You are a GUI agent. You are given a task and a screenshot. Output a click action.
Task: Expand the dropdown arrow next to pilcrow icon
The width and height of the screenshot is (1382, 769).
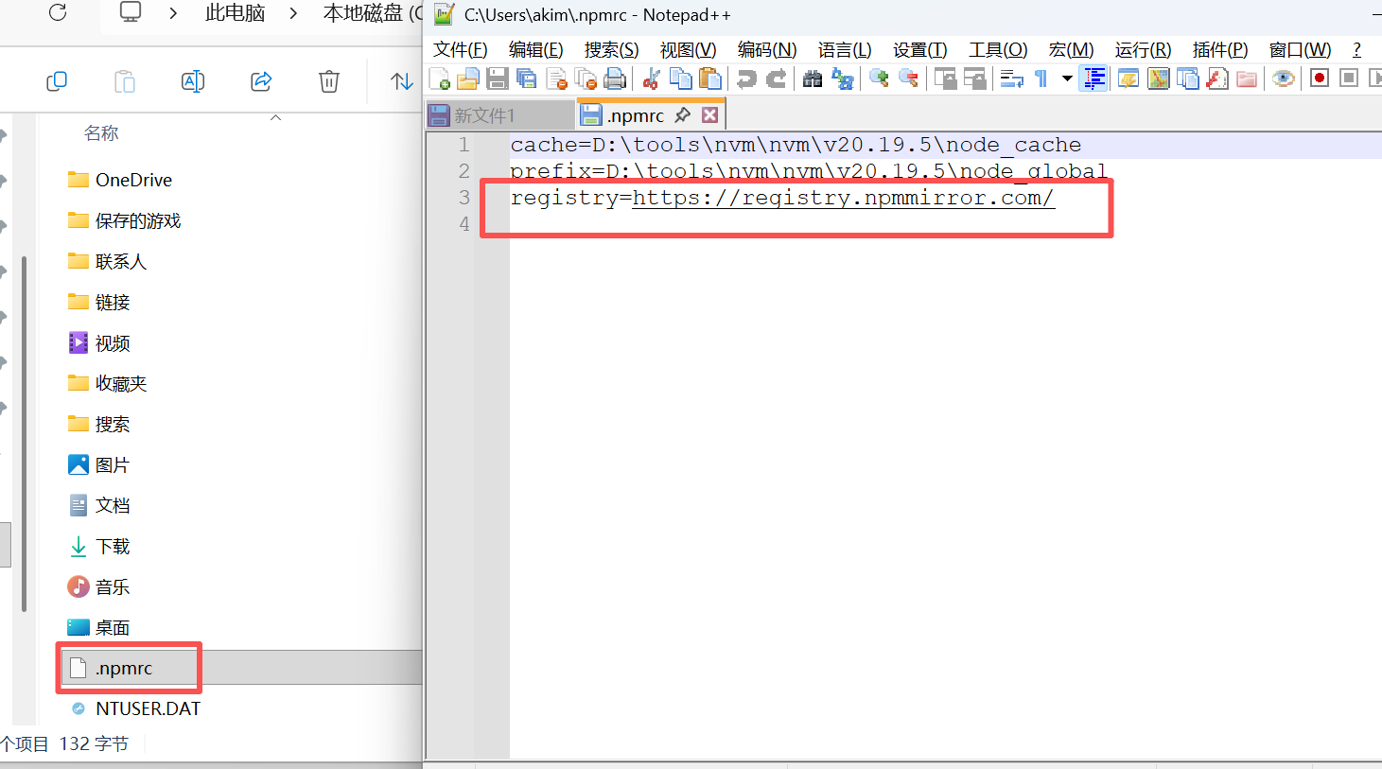(x=1067, y=79)
